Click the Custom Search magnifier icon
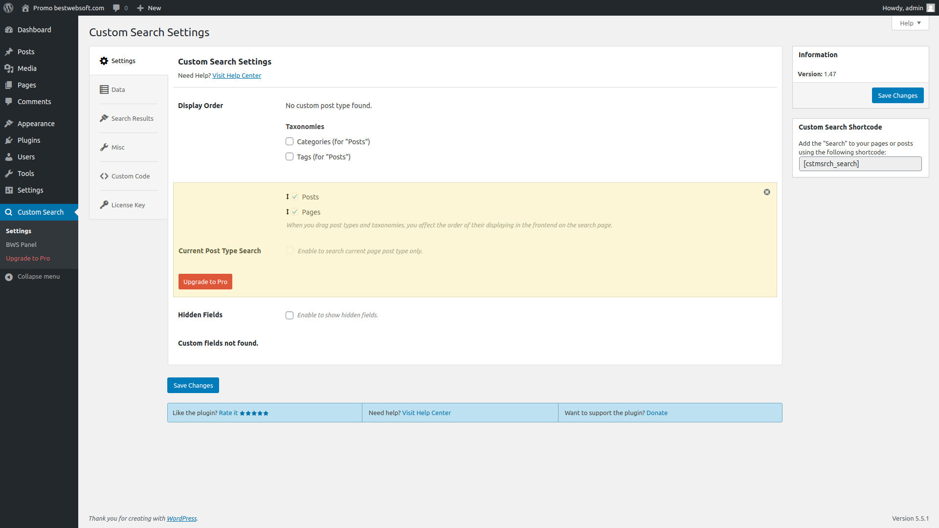939x528 pixels. click(x=9, y=212)
